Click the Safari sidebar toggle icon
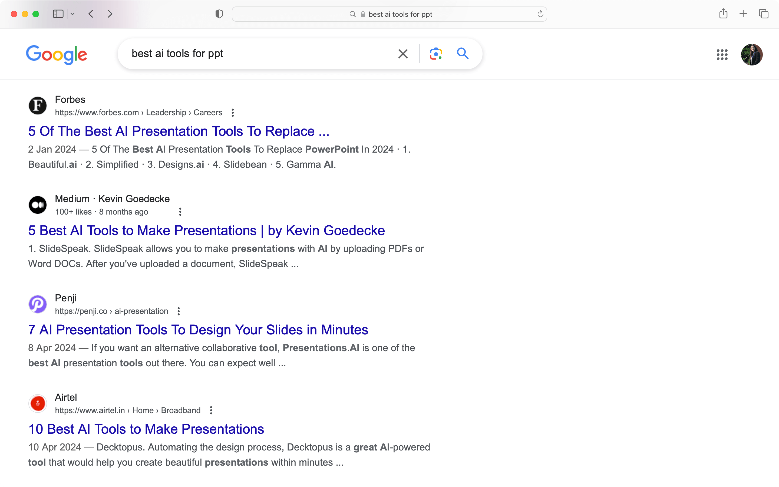The image size is (779, 487). click(x=58, y=14)
